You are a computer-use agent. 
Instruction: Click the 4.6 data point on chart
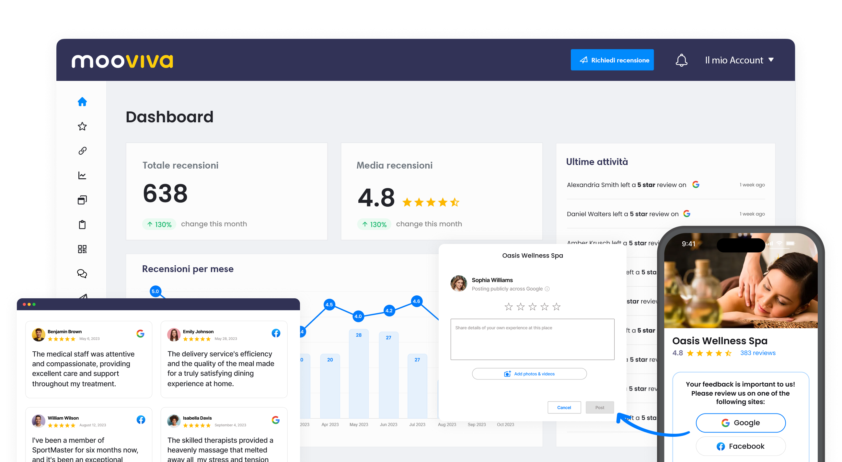point(416,301)
